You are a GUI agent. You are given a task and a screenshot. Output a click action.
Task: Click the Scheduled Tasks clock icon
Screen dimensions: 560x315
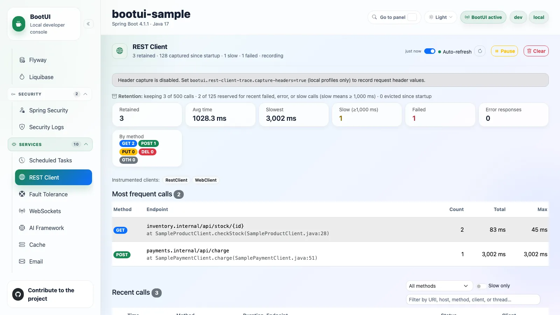pyautogui.click(x=22, y=160)
